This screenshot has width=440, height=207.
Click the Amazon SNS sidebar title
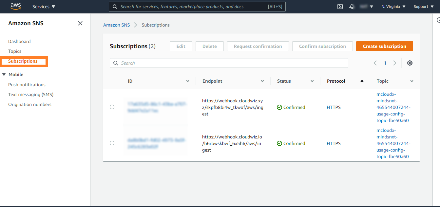tap(26, 23)
